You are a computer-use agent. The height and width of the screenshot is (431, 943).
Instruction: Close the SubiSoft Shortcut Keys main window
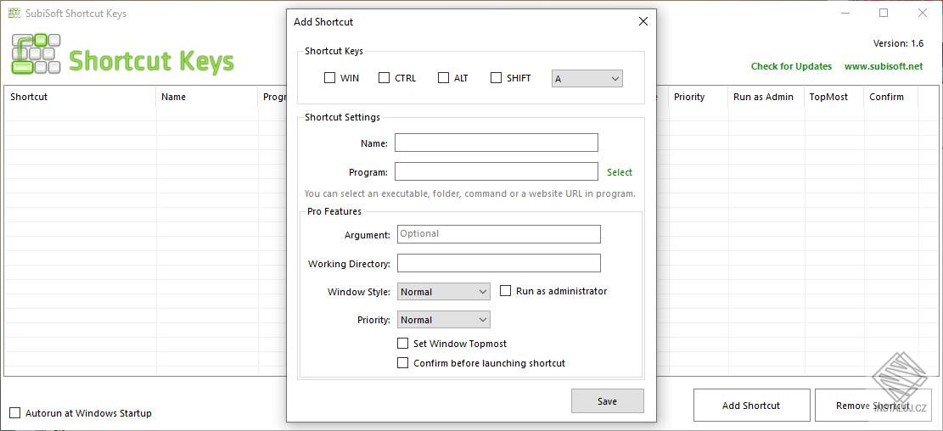coord(922,13)
